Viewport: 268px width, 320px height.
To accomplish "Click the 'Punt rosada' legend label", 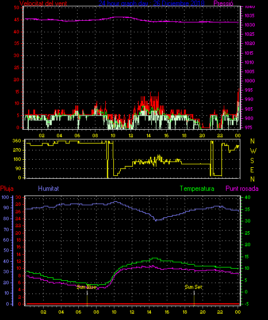I will click(x=242, y=189).
